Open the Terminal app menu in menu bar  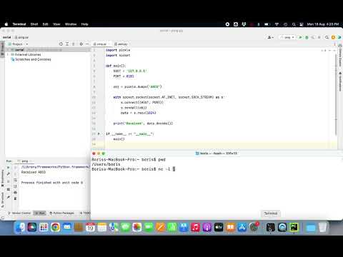point(19,24)
